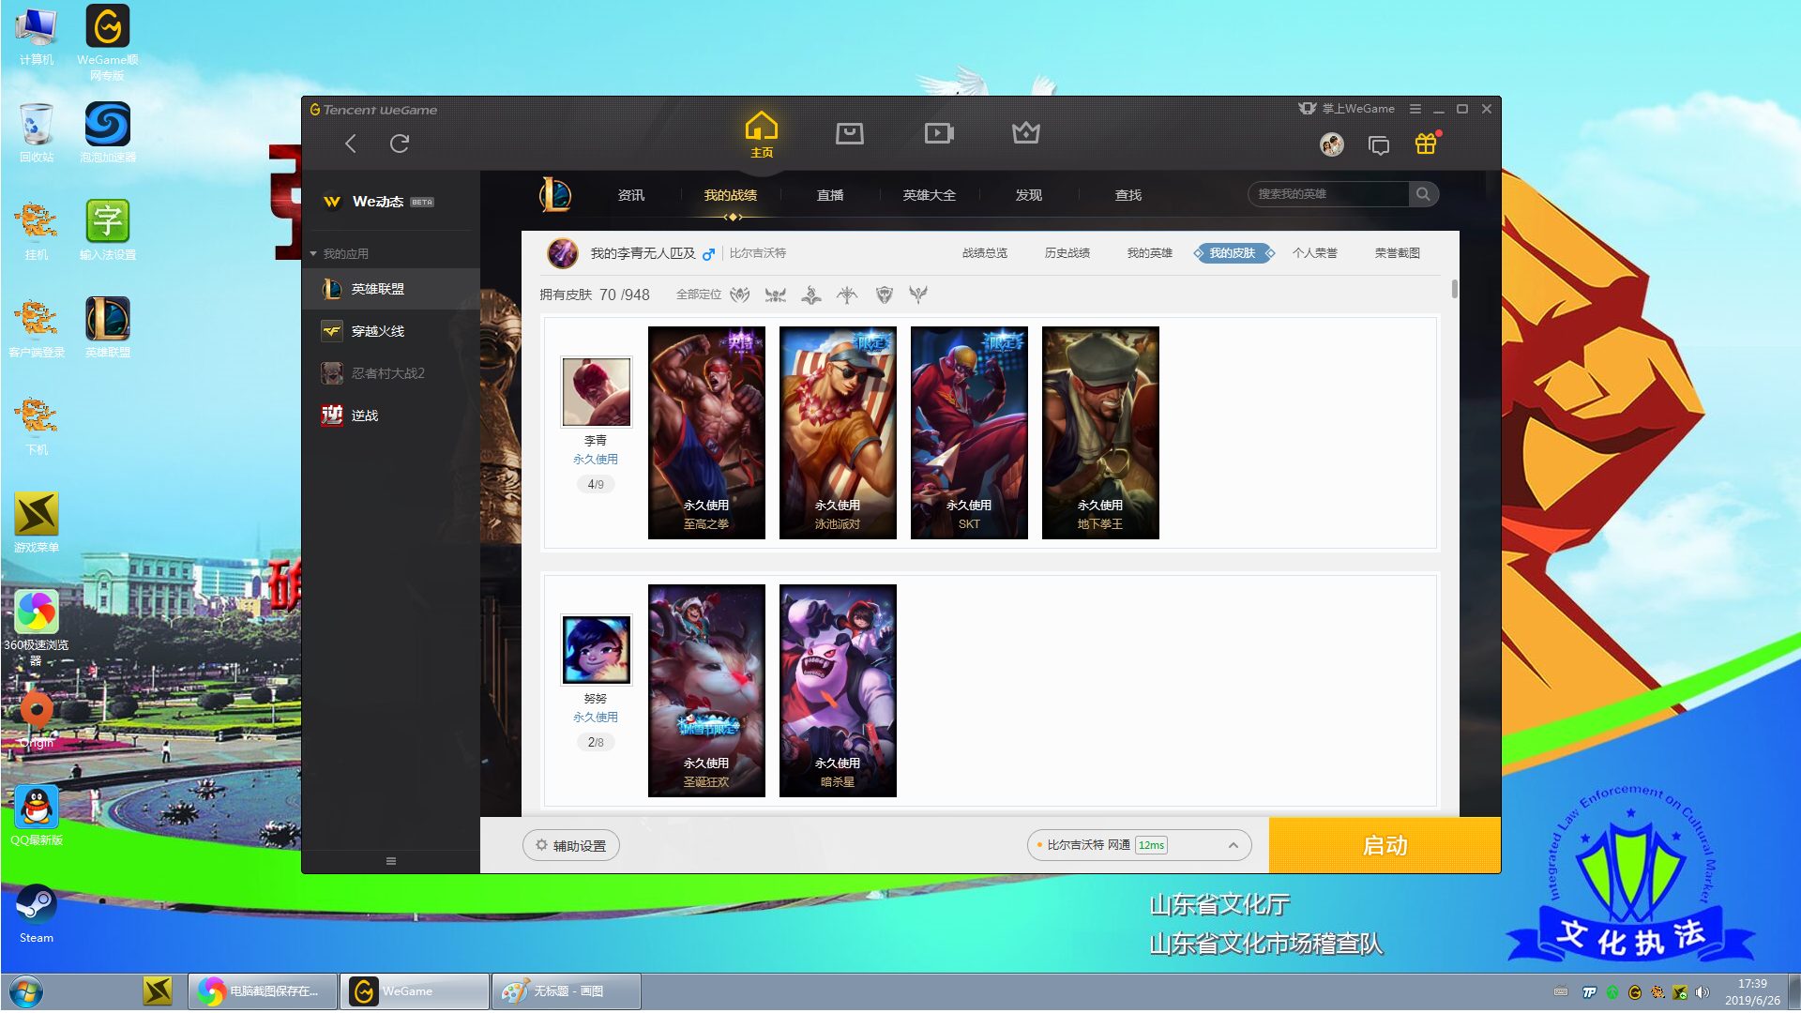Select the 回收站 desktop icon
The height and width of the screenshot is (1013, 1801).
[x=37, y=133]
